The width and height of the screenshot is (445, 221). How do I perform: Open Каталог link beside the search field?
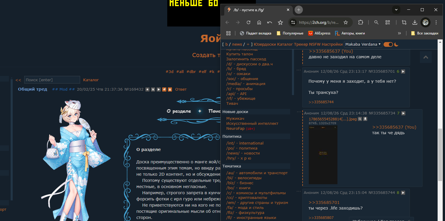tap(91, 80)
